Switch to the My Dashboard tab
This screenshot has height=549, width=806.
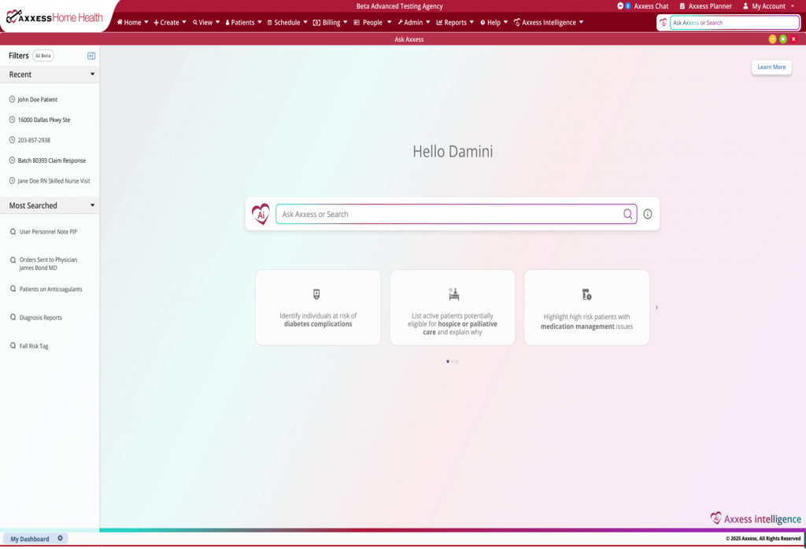(30, 539)
